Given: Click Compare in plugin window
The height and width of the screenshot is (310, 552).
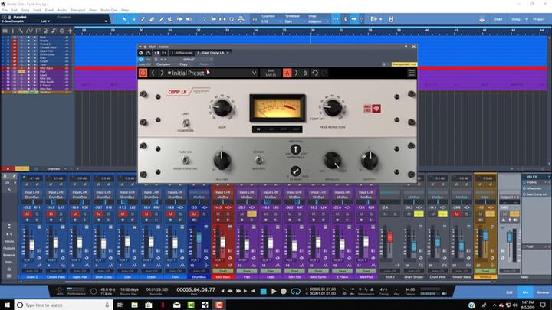Looking at the screenshot, I should 163,64.
